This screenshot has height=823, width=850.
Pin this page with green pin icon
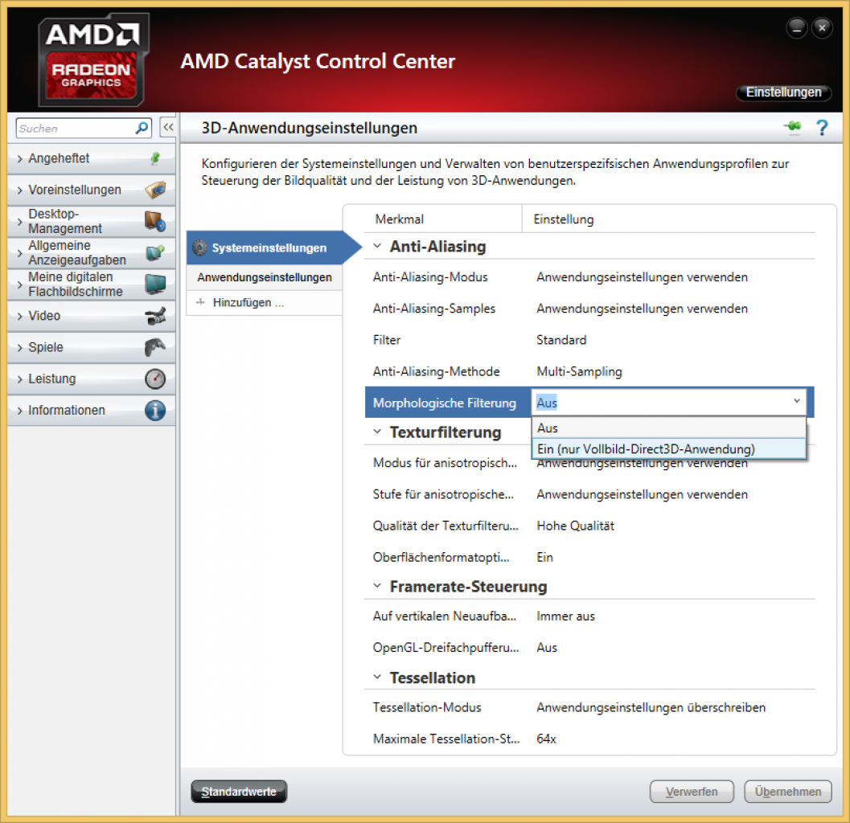tap(793, 127)
